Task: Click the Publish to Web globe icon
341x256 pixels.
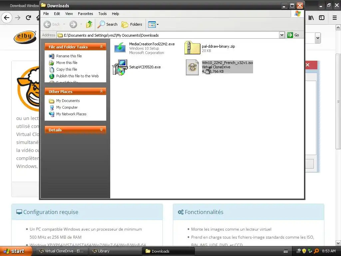Action: point(52,76)
